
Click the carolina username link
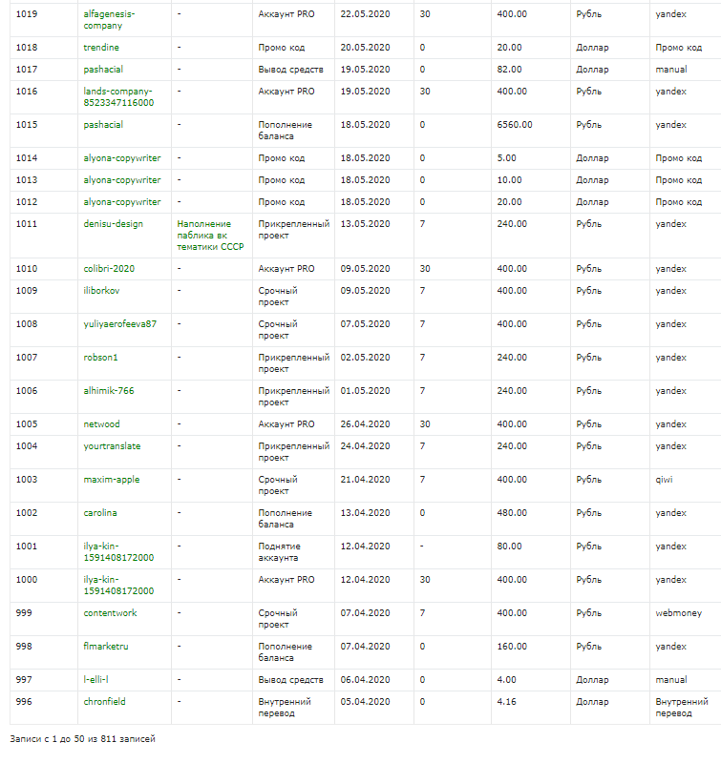pyautogui.click(x=100, y=513)
